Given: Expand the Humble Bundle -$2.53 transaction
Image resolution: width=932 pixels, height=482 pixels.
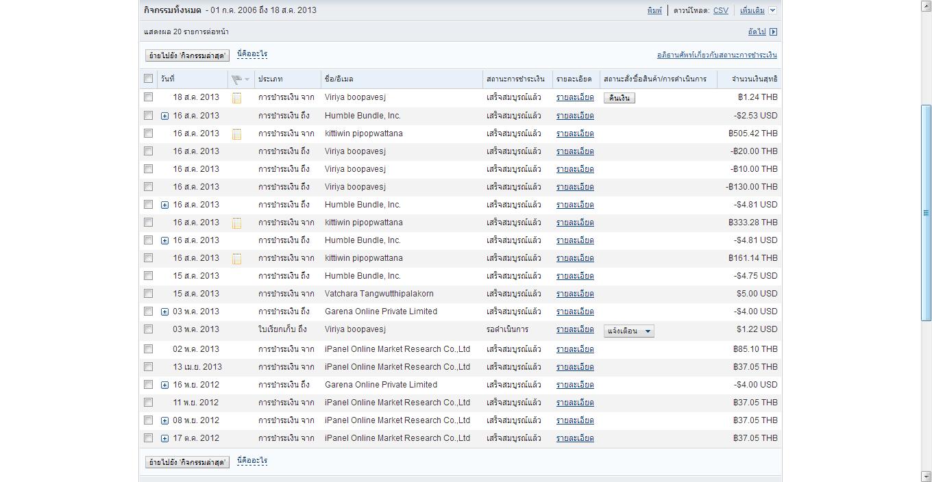Looking at the screenshot, I should 164,116.
